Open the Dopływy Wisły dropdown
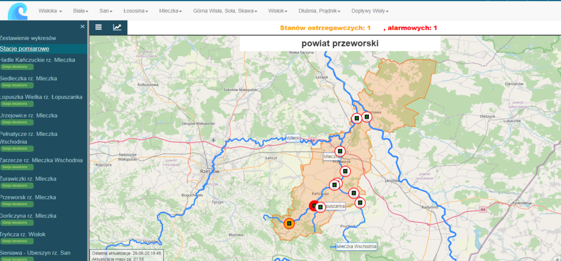The width and height of the screenshot is (561, 261). coord(370,11)
